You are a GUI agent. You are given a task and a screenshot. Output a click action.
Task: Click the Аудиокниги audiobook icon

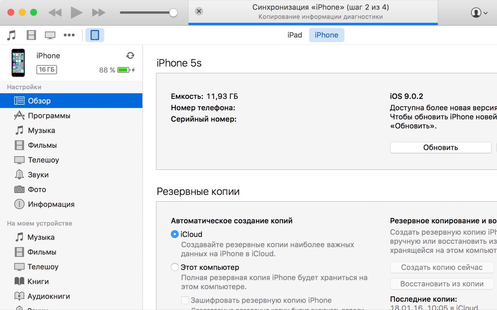19,296
